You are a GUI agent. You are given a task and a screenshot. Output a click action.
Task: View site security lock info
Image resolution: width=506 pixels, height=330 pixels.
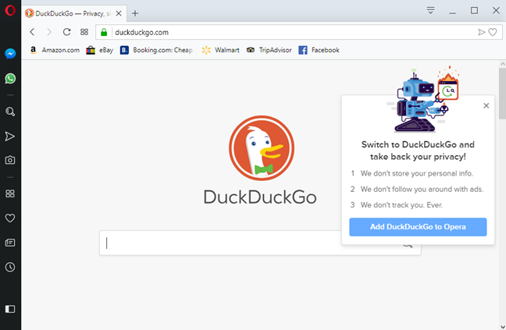[104, 32]
